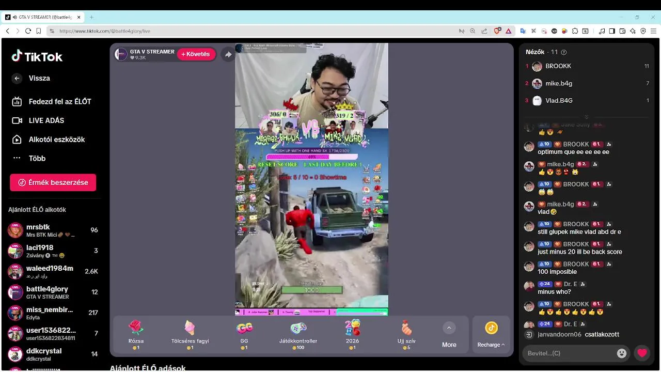Image resolution: width=661 pixels, height=372 pixels.
Task: Share the live stream with the arrow icon
Action: [228, 54]
